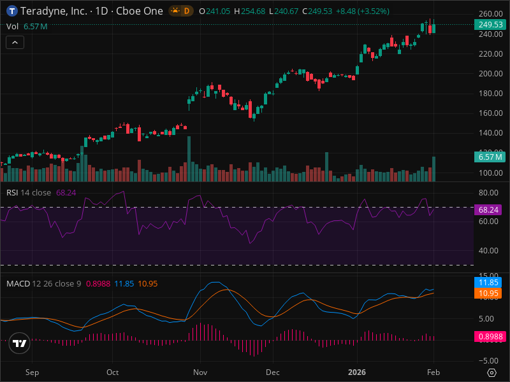
Task: Open chart settings hexagon icon at bottom right
Action: (492, 372)
